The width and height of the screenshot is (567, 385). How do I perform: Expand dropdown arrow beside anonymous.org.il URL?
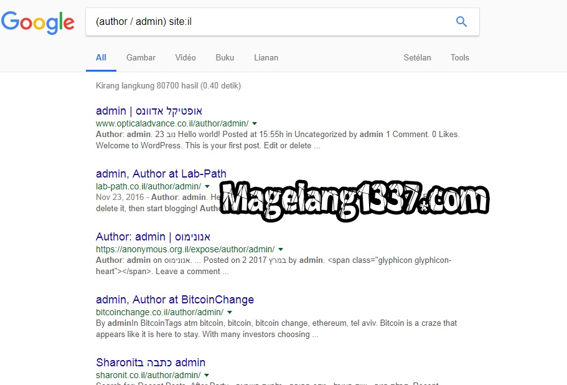tap(281, 250)
